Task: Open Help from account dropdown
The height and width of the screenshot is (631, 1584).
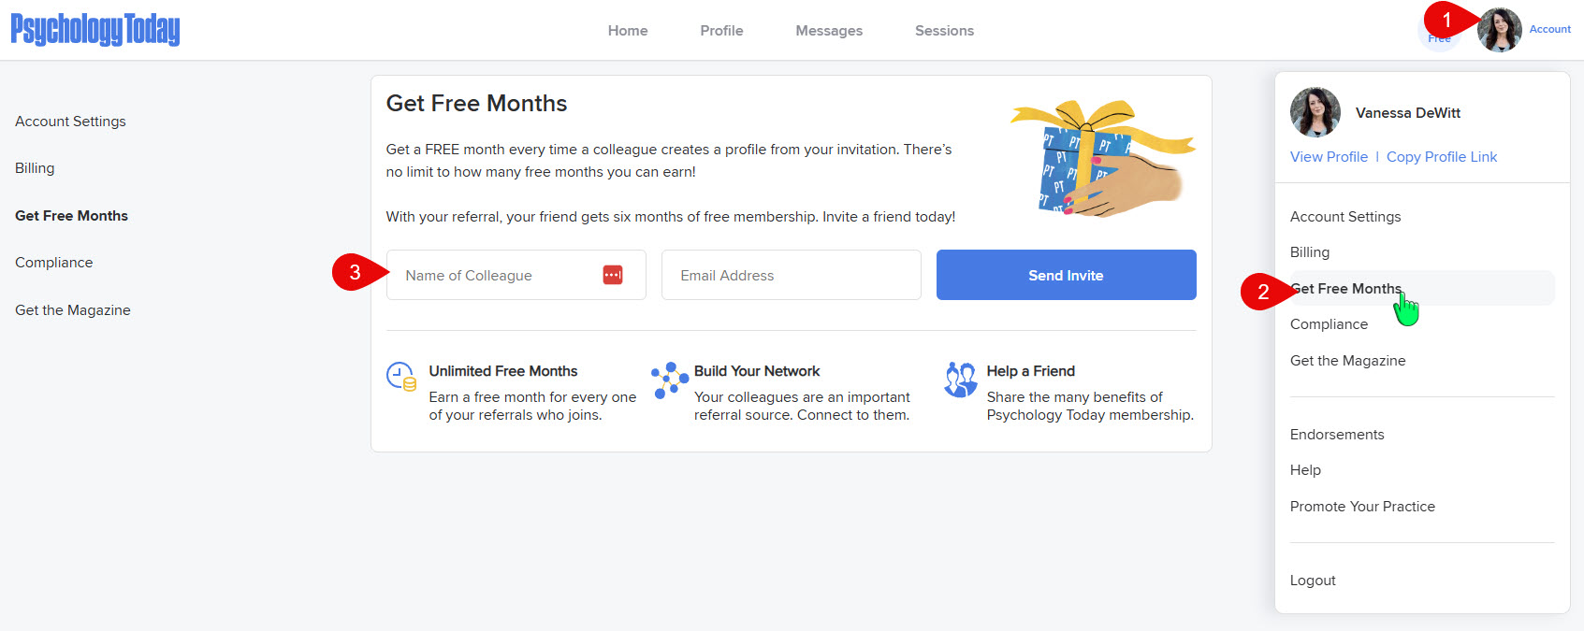Action: click(1305, 470)
